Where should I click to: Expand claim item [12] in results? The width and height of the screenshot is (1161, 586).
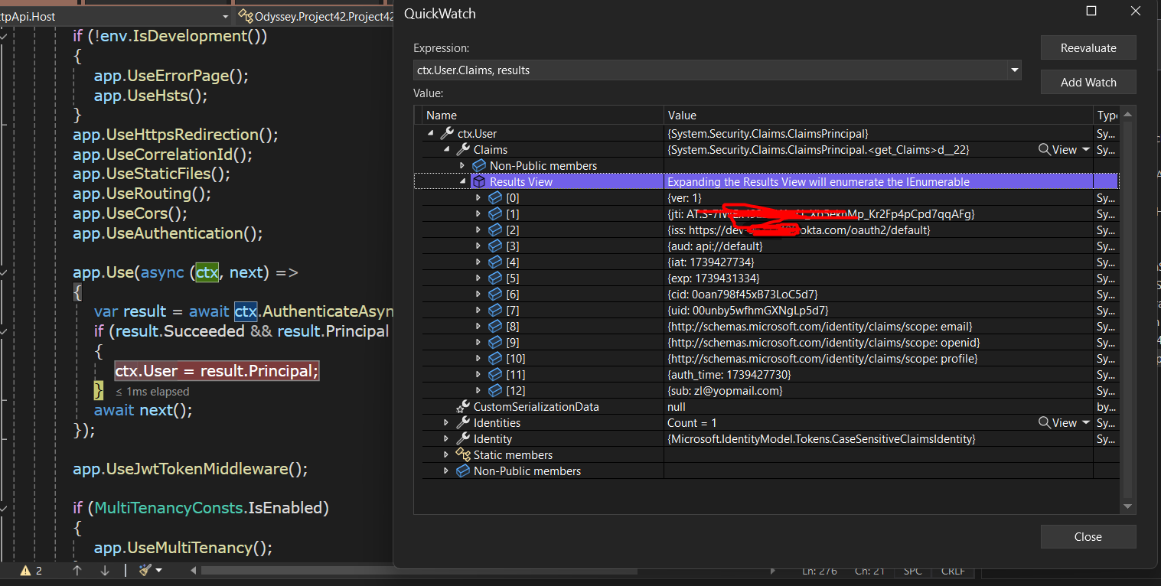[478, 391]
